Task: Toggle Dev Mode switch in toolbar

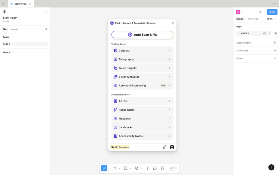Action: (x=173, y=168)
